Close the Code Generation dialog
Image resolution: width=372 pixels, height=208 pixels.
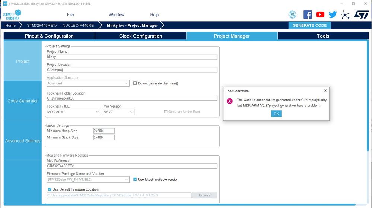click(x=325, y=91)
